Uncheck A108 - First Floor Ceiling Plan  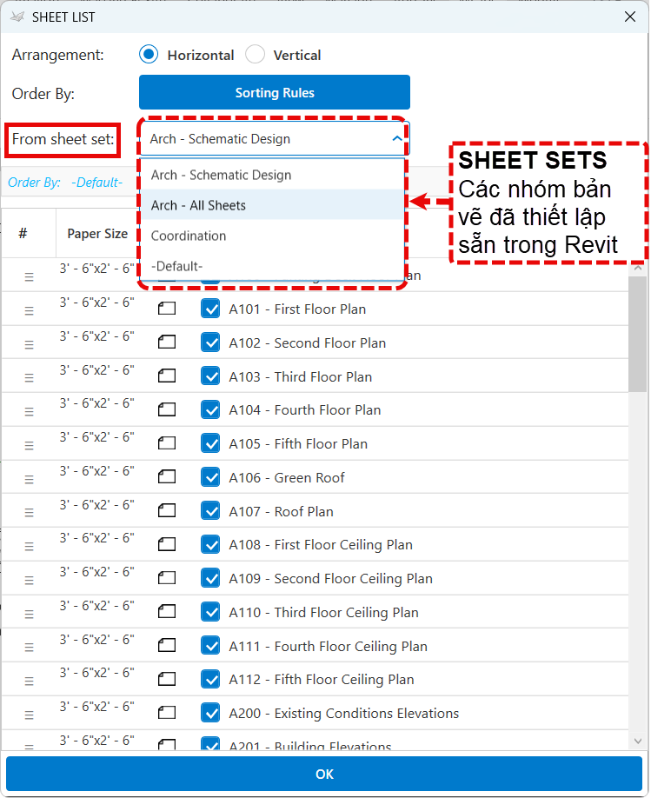(210, 545)
